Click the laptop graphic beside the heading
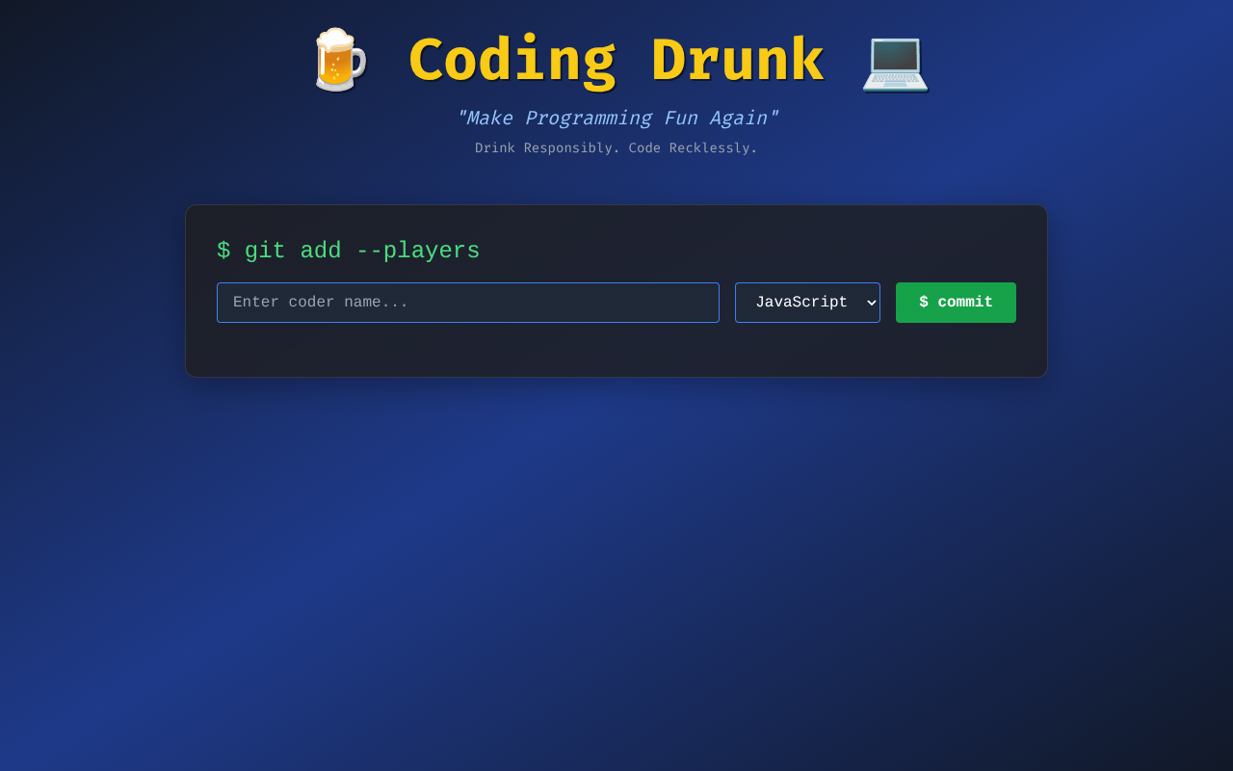 (x=895, y=63)
